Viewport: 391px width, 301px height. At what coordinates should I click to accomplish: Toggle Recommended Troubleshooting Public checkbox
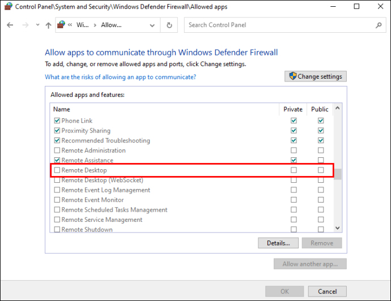click(321, 140)
